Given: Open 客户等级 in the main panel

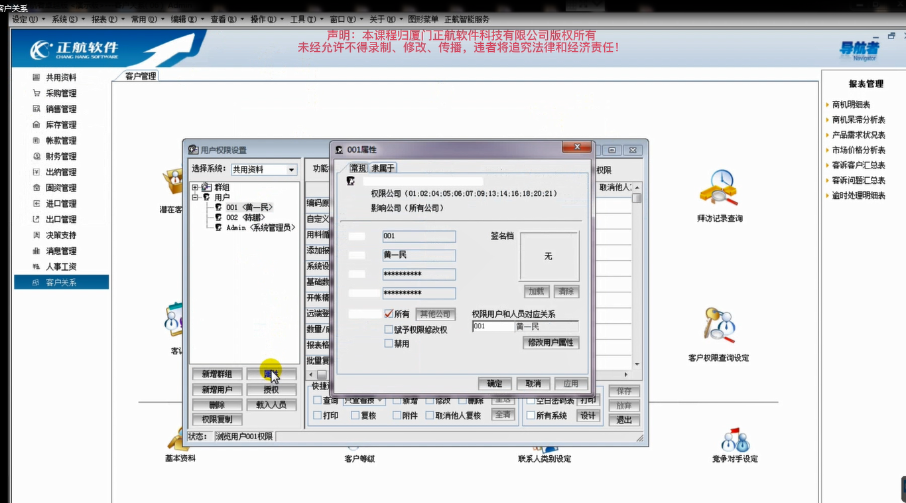Looking at the screenshot, I should [360, 459].
